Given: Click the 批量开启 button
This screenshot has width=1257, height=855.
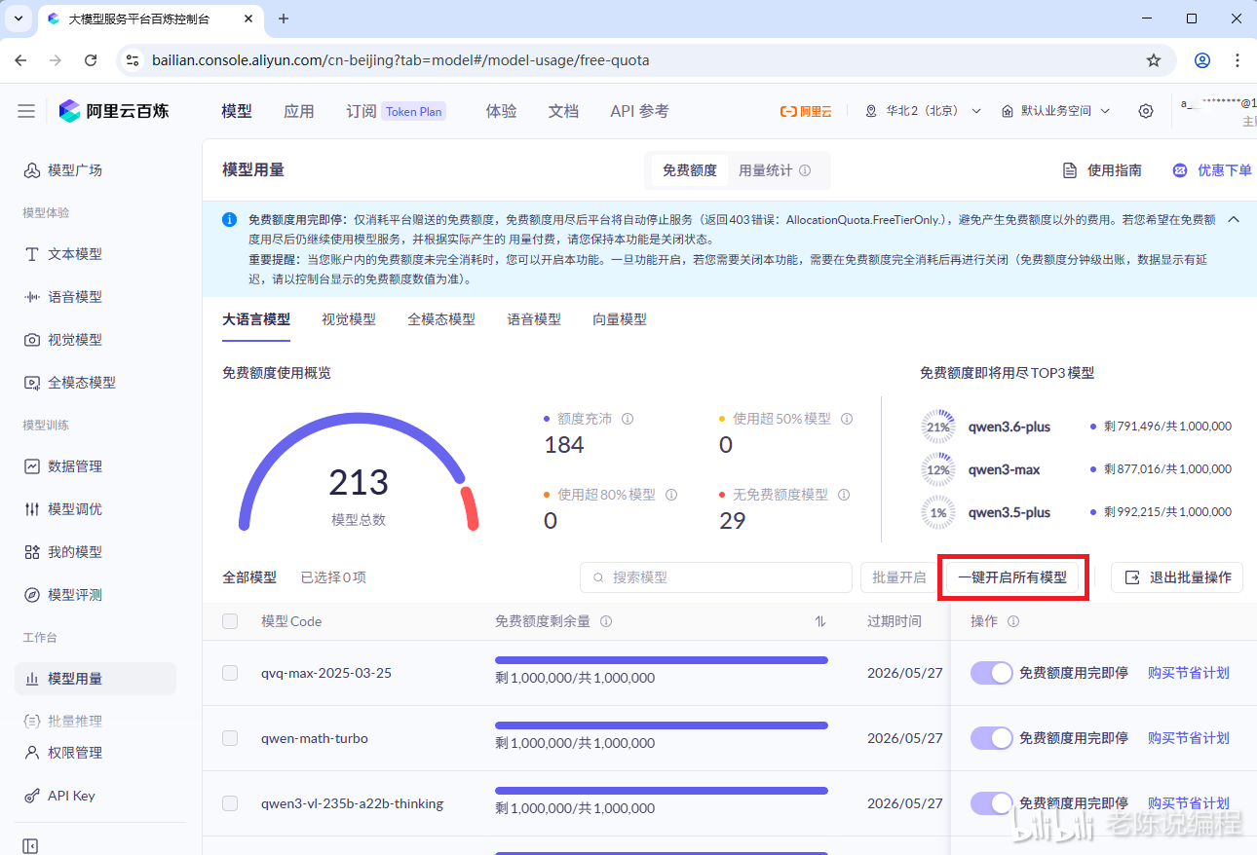Looking at the screenshot, I should coord(898,577).
